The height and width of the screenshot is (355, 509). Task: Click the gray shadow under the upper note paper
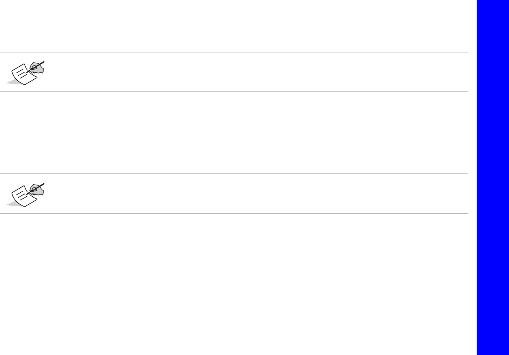tap(11, 82)
